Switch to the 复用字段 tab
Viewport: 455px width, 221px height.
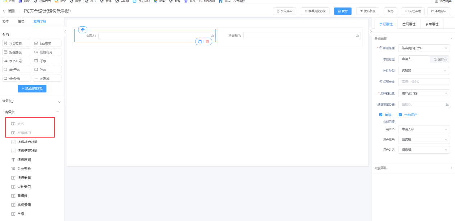pyautogui.click(x=40, y=22)
